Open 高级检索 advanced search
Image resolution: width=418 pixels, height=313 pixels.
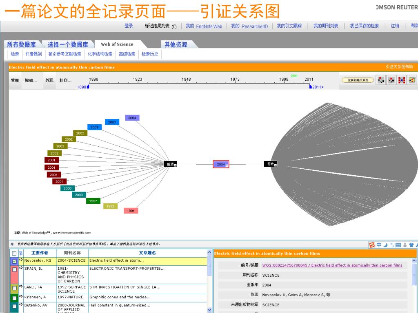pos(127,54)
